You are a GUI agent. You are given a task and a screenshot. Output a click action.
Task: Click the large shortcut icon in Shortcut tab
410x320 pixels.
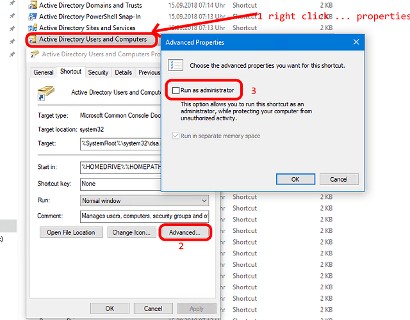pos(45,93)
